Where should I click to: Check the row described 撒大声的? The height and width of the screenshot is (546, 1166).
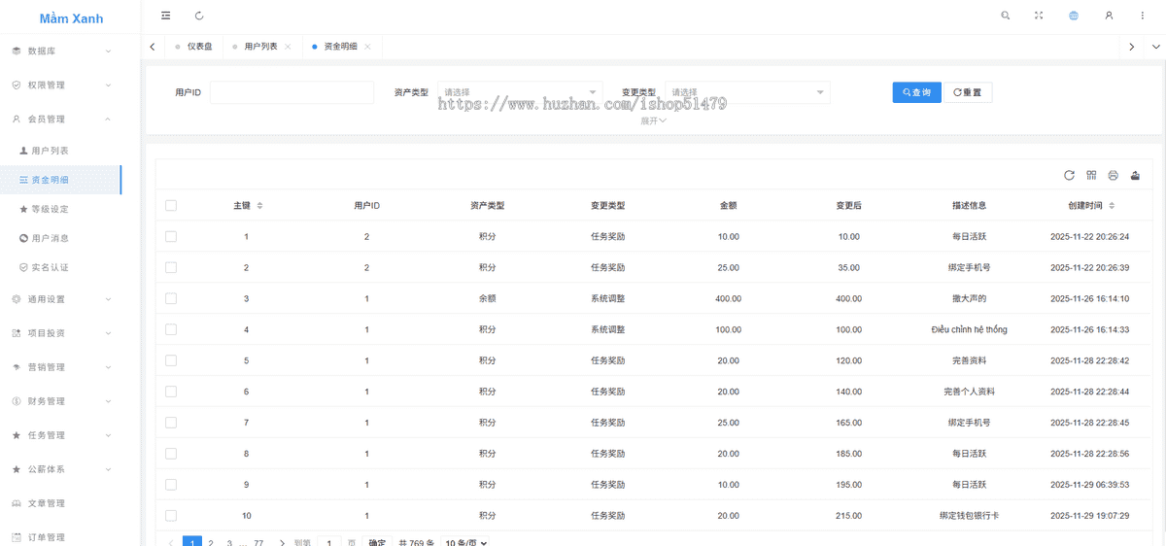(x=171, y=298)
